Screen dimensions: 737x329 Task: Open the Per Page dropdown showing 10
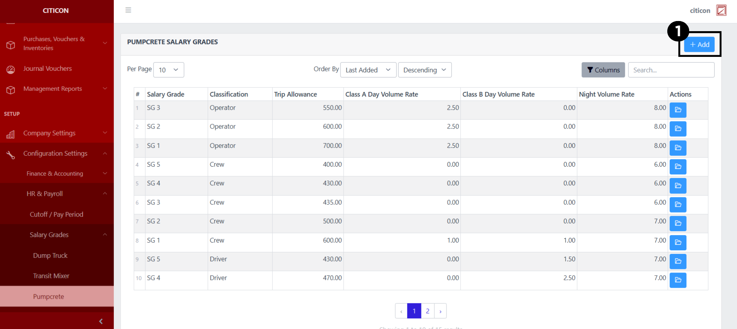click(x=169, y=70)
